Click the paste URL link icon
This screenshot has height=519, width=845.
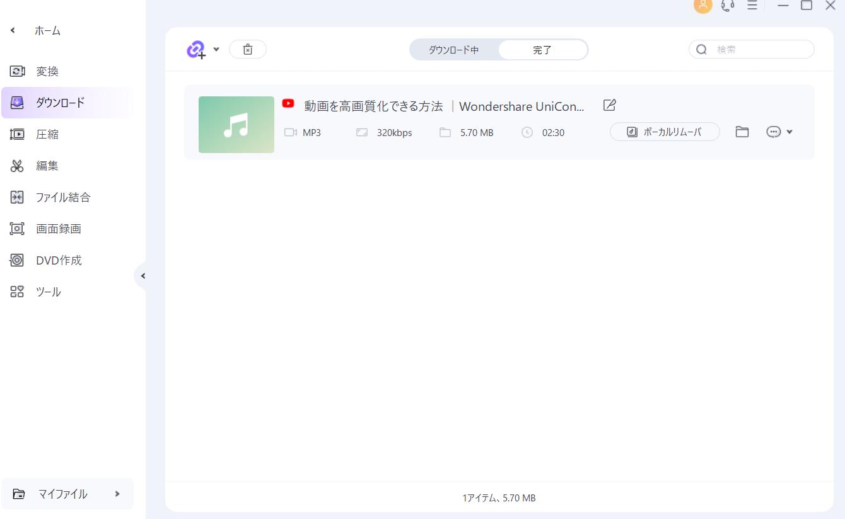[x=196, y=49]
